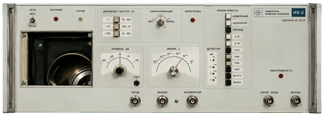Image resolution: width=324 pixels, height=116 pixels.
Task: Click the КАЛ. black calibration button
Action: (x=137, y=83)
